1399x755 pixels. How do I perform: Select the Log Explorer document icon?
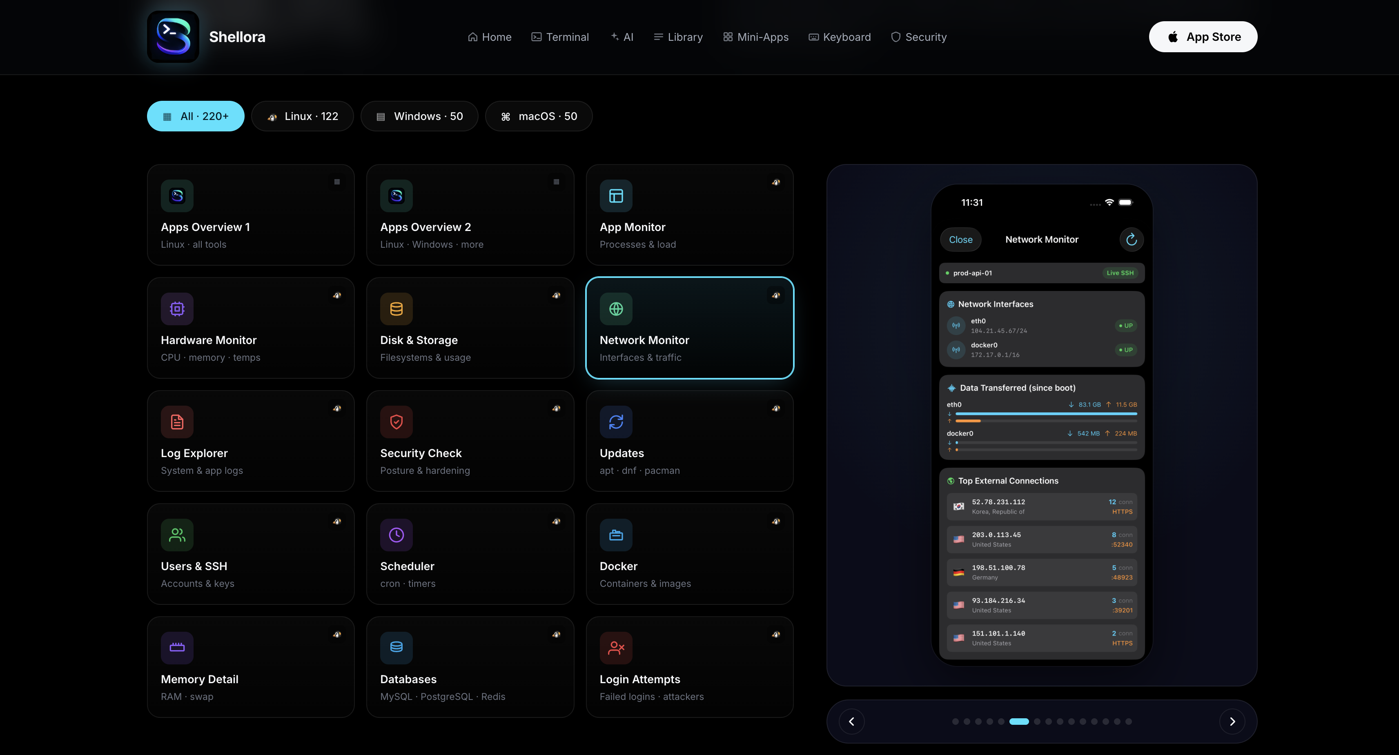point(177,422)
